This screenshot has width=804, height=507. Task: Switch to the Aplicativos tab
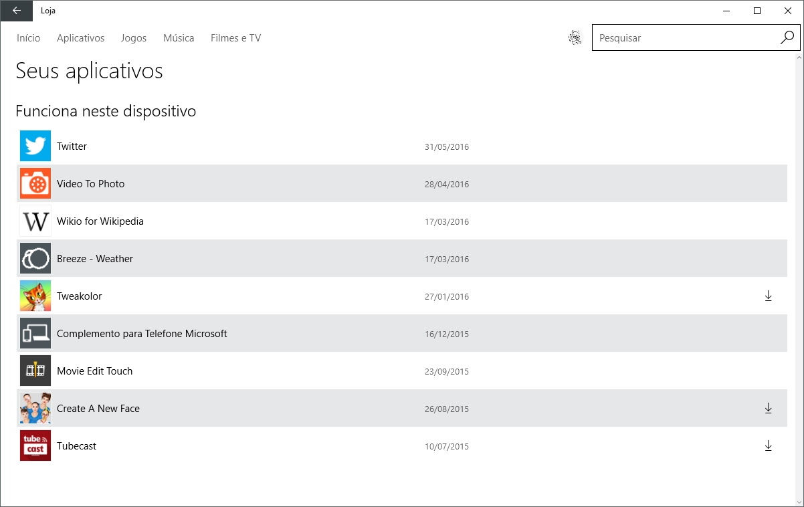coord(81,38)
